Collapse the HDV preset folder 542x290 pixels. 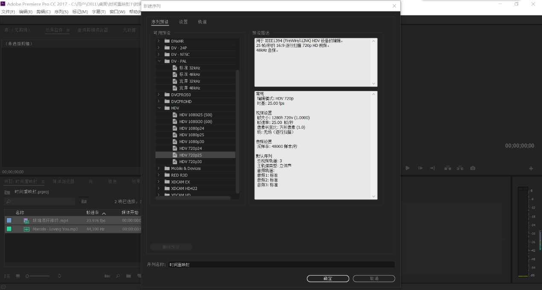[159, 108]
